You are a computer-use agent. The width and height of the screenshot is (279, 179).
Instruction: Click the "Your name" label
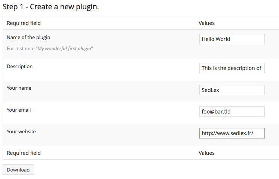pos(19,88)
